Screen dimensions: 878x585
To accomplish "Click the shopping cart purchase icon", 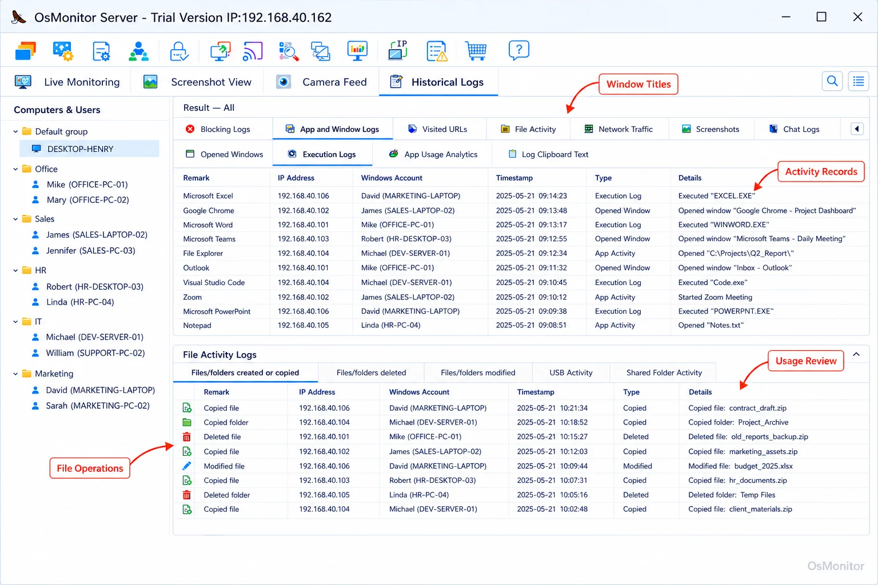I will tap(476, 51).
